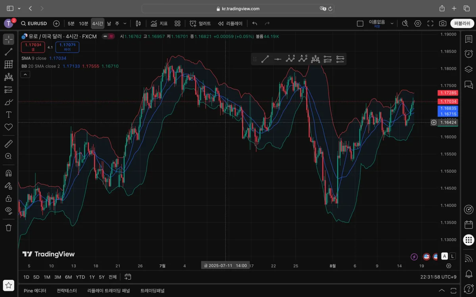The width and height of the screenshot is (476, 297).
Task: Click the trash icon to remove drawings
Action: (8, 227)
